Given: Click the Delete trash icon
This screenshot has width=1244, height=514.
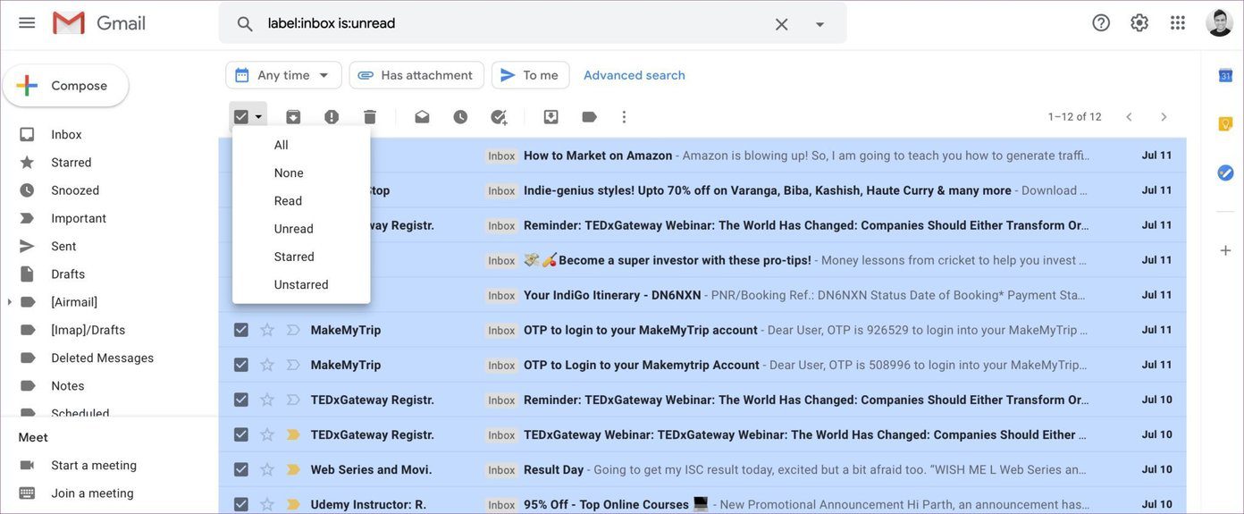Looking at the screenshot, I should (370, 117).
